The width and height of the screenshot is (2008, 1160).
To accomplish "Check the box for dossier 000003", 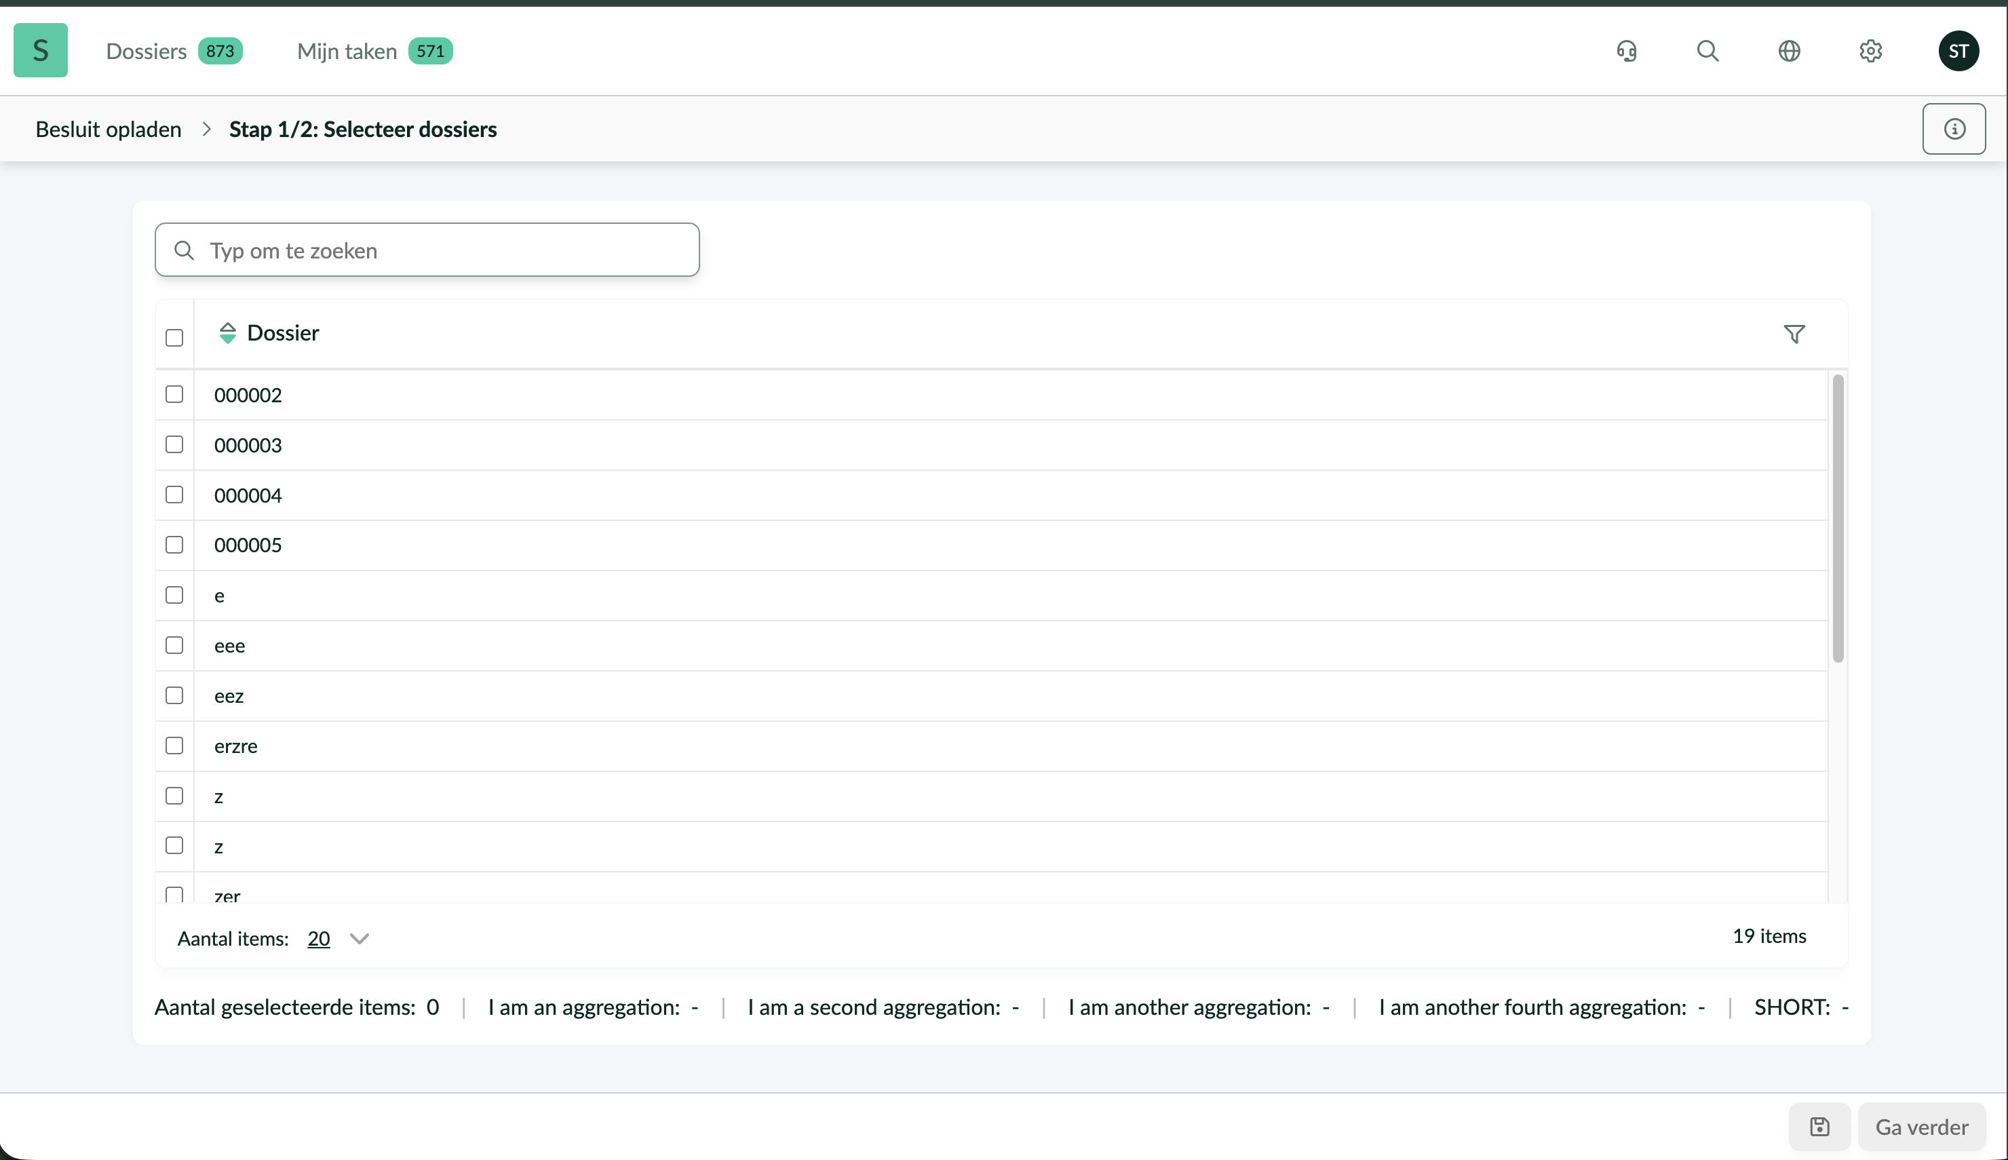I will 174,444.
